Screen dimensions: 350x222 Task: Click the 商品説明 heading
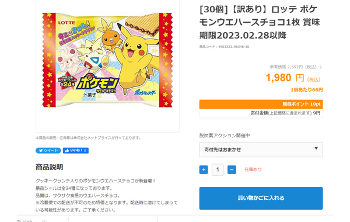50,167
